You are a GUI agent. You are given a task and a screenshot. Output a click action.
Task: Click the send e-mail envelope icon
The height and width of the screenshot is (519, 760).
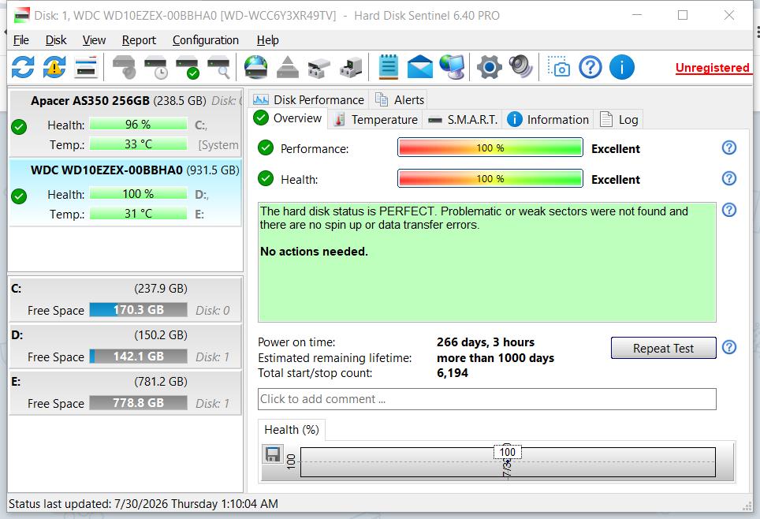419,67
